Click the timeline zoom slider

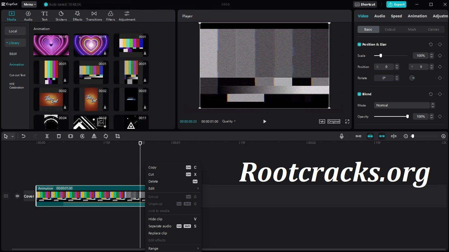tap(425, 136)
